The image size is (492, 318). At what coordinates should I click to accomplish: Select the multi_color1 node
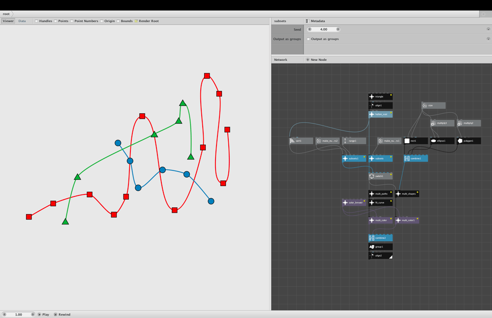click(x=407, y=221)
